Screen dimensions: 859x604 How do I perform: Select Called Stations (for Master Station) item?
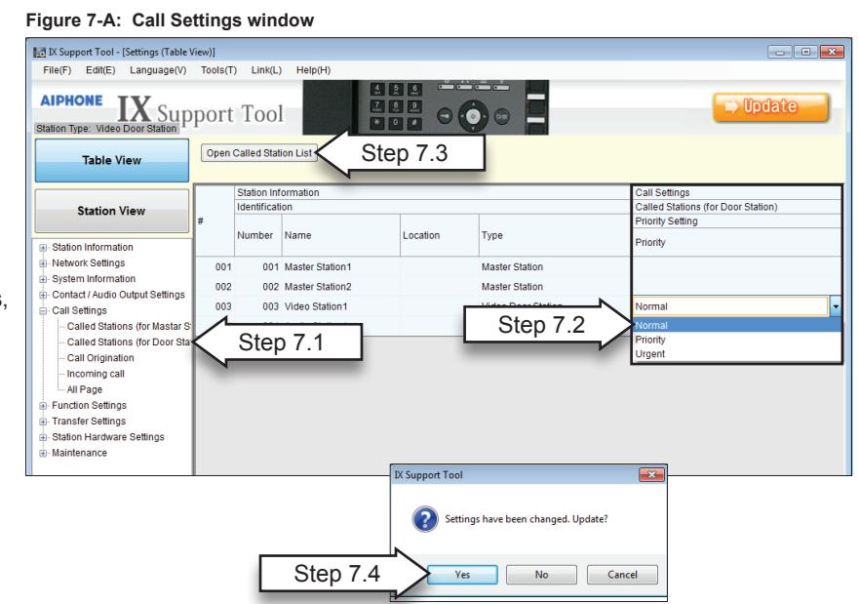pos(129,326)
